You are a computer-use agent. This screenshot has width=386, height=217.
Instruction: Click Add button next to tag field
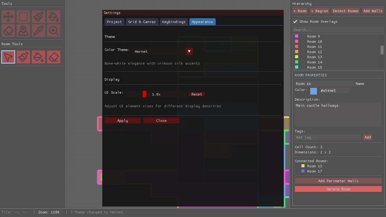pyautogui.click(x=368, y=137)
